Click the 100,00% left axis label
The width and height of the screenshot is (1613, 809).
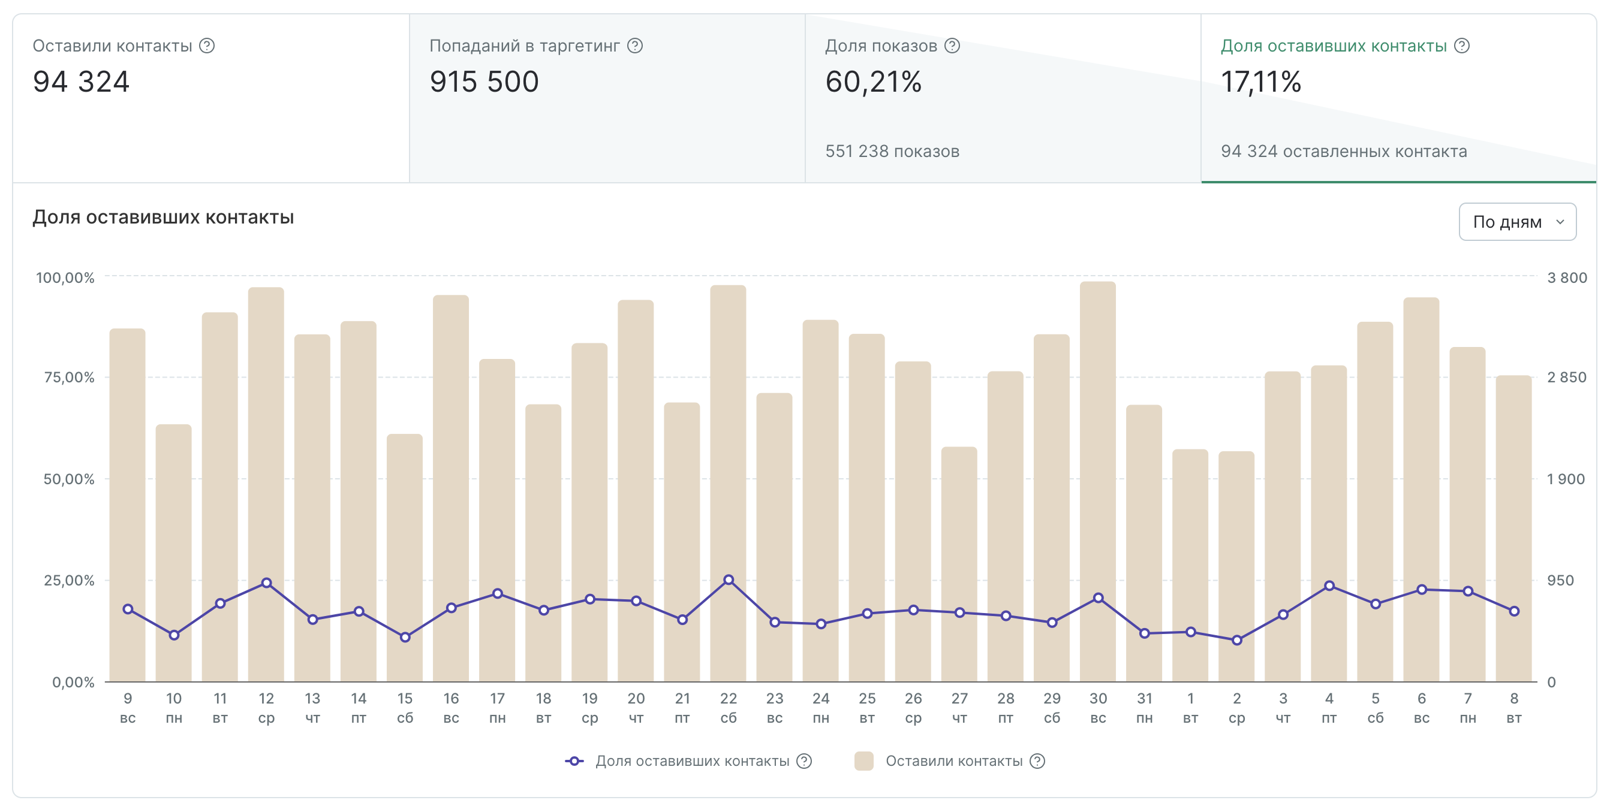pyautogui.click(x=65, y=277)
